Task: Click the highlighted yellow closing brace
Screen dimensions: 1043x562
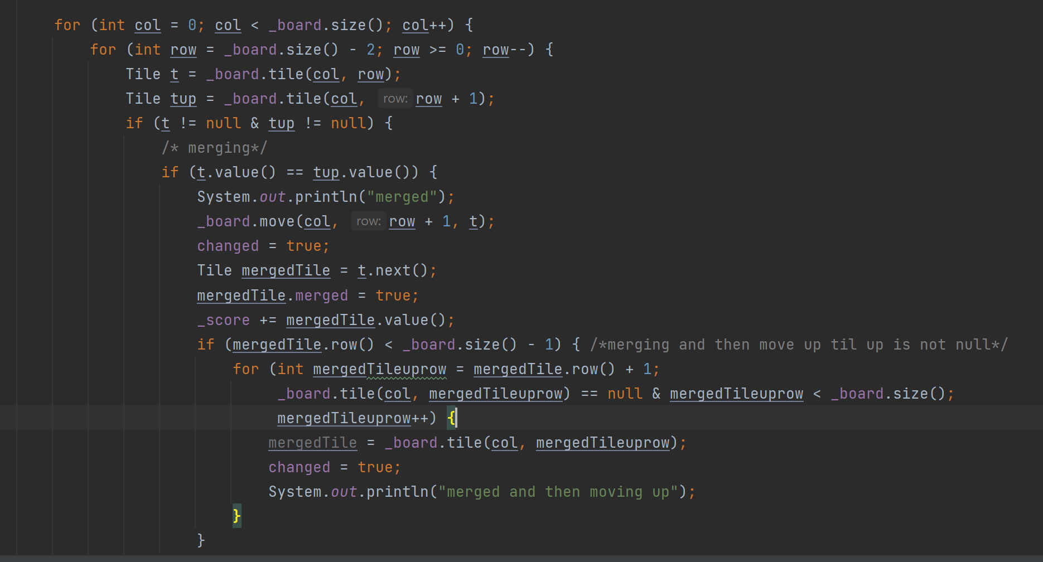Action: point(236,515)
